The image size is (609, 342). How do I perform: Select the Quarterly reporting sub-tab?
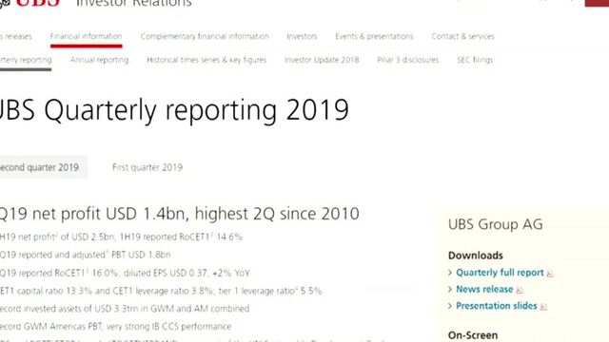(x=26, y=60)
